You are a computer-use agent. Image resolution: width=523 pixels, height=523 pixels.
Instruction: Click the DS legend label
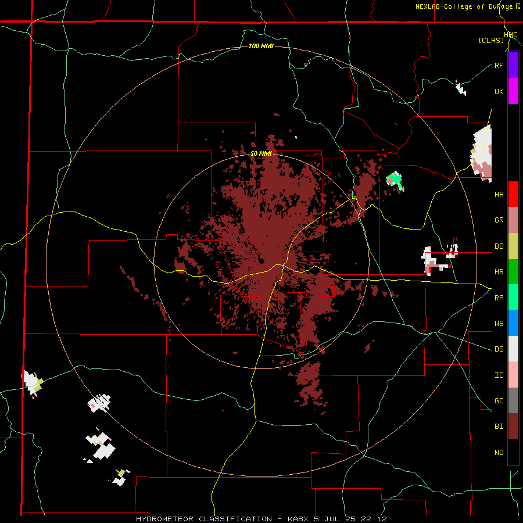pyautogui.click(x=499, y=349)
